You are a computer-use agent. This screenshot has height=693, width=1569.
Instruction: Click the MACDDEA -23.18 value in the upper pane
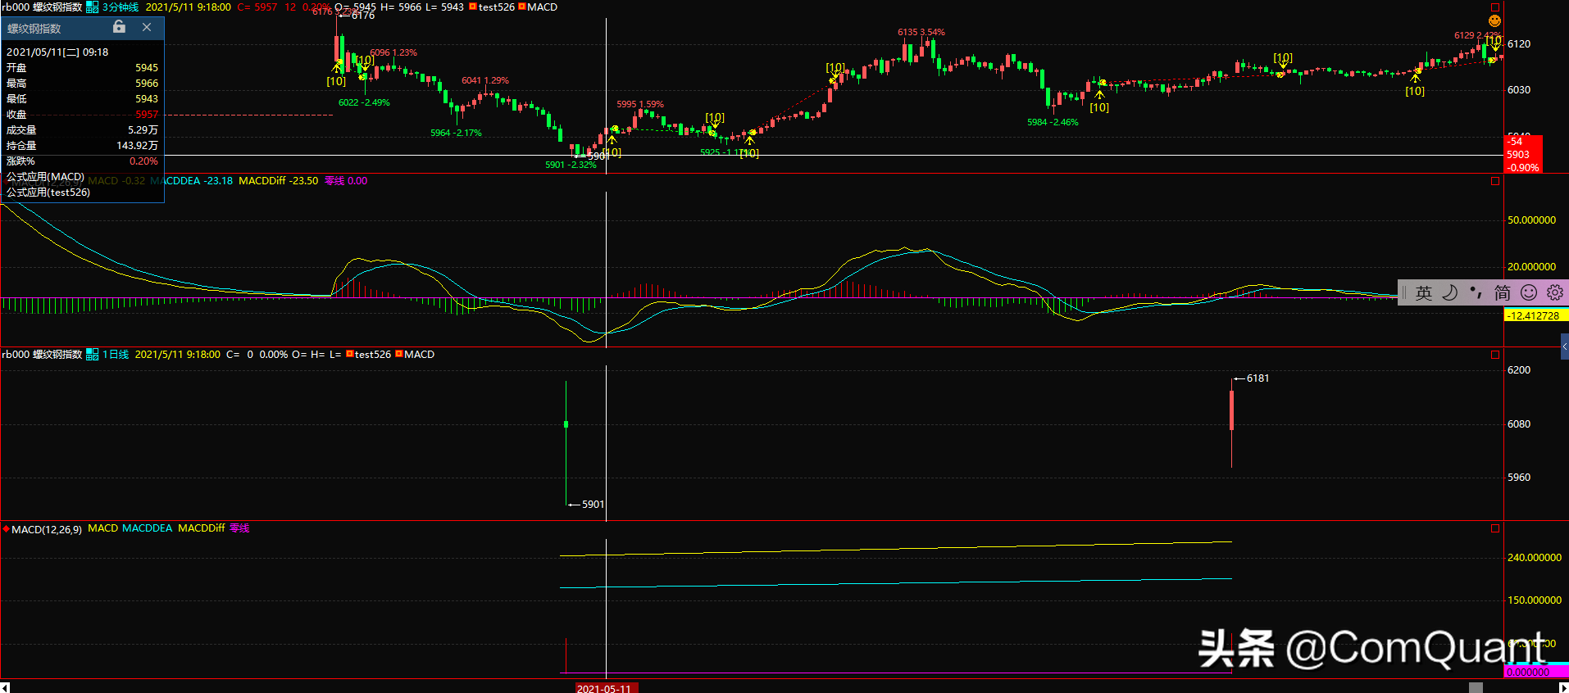(x=193, y=181)
